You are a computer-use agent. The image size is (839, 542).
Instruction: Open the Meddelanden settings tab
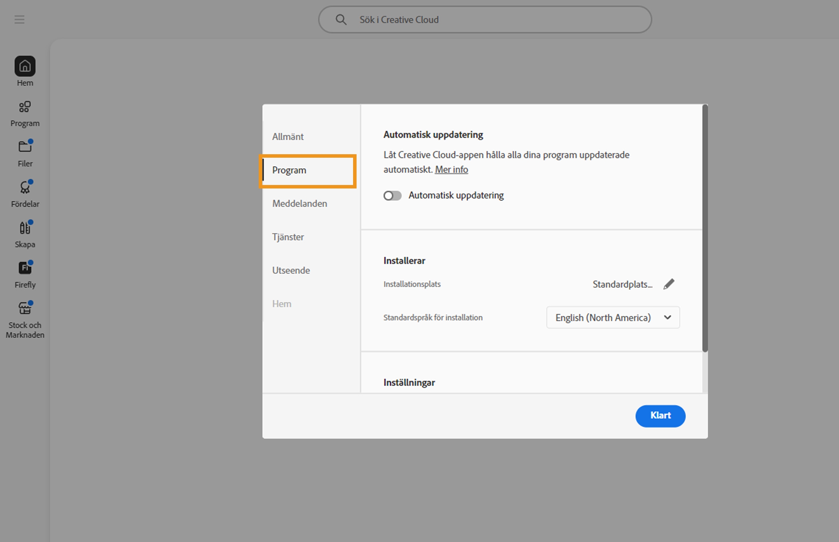[x=299, y=204]
